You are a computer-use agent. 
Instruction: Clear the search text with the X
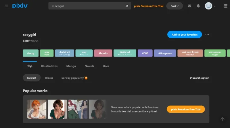(127, 6)
